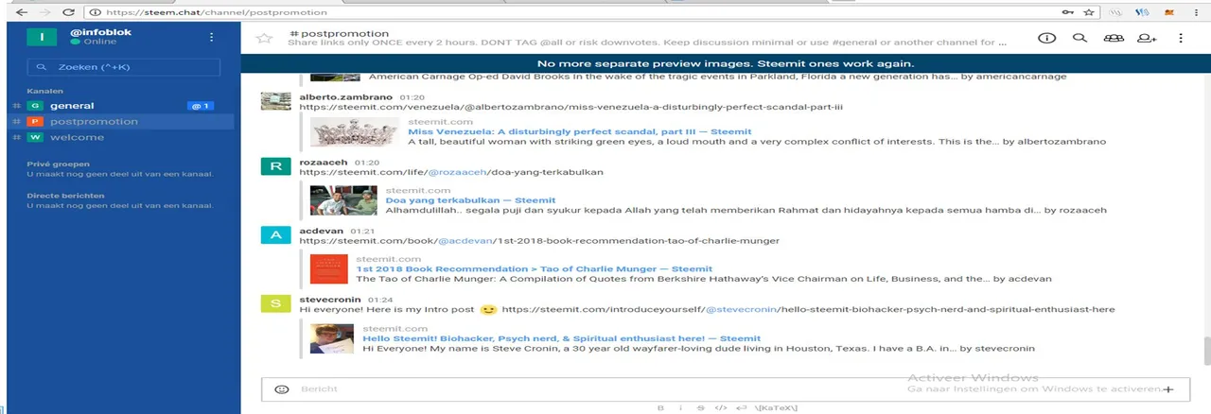Reload the steem.chat page

pyautogui.click(x=68, y=12)
